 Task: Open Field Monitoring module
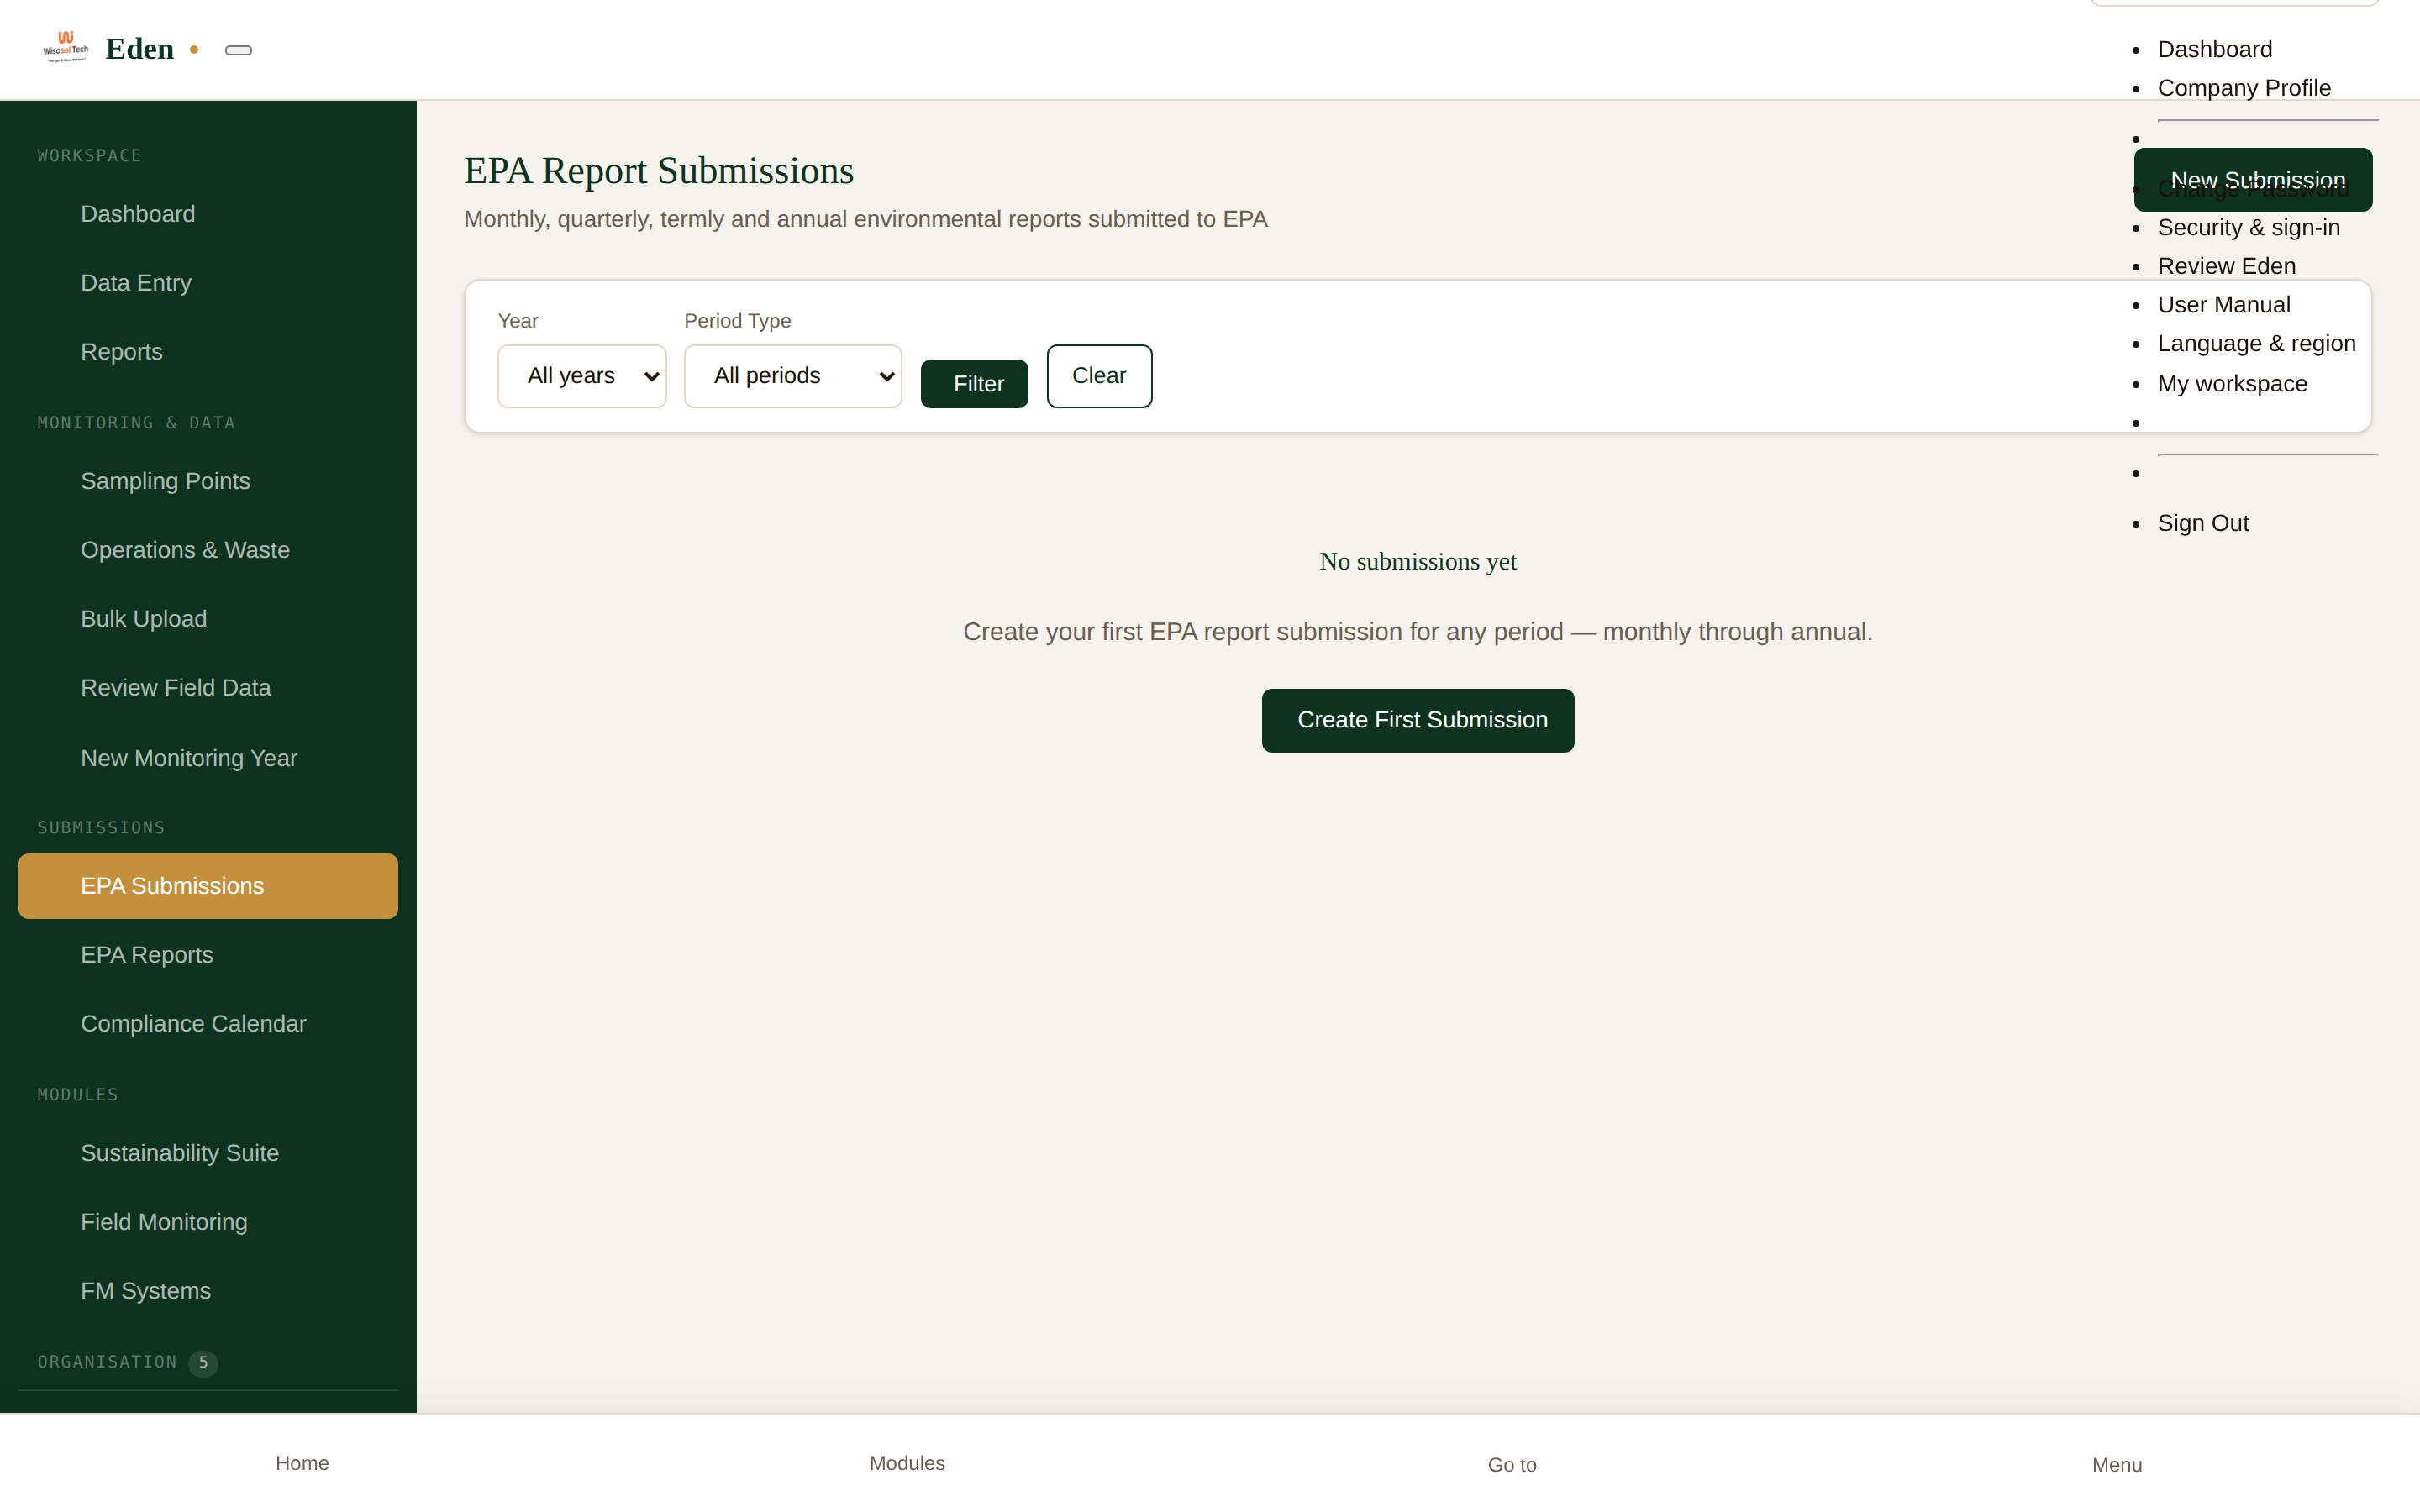[208, 1222]
